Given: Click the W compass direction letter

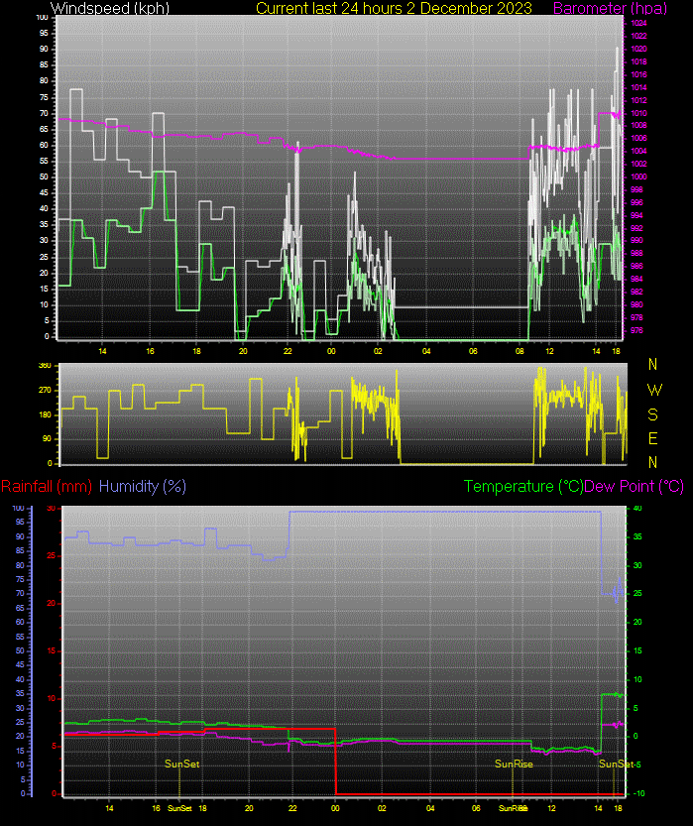Looking at the screenshot, I should [652, 389].
